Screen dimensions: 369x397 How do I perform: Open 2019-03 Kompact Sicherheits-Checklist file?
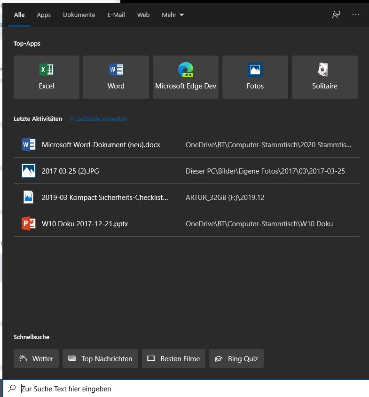click(105, 197)
